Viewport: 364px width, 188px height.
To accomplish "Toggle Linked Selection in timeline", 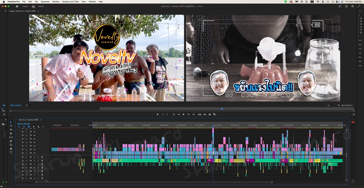I will (28, 127).
